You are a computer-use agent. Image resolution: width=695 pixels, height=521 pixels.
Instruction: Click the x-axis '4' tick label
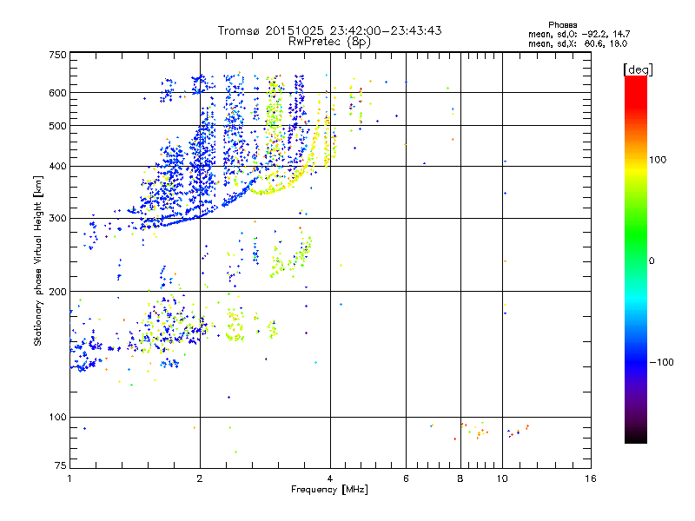[x=330, y=478]
